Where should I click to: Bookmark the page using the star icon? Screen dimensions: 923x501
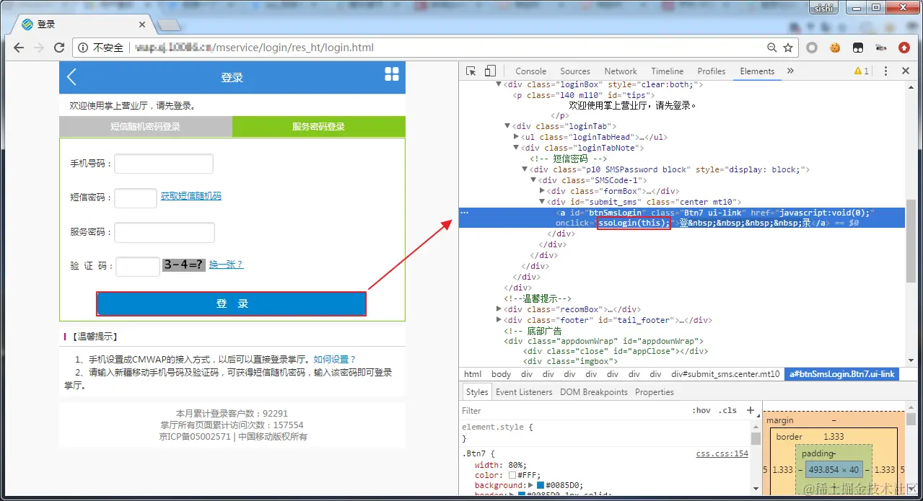click(x=789, y=47)
